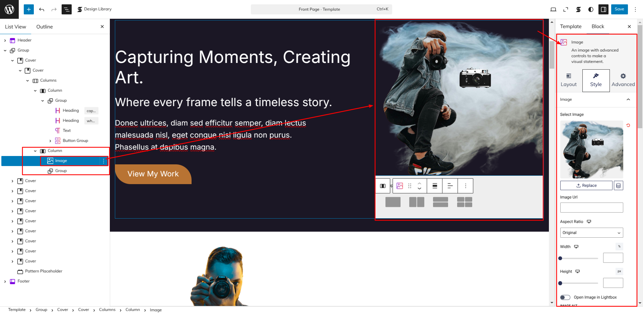This screenshot has height=314, width=643.
Task: Save the template
Action: pos(619,9)
